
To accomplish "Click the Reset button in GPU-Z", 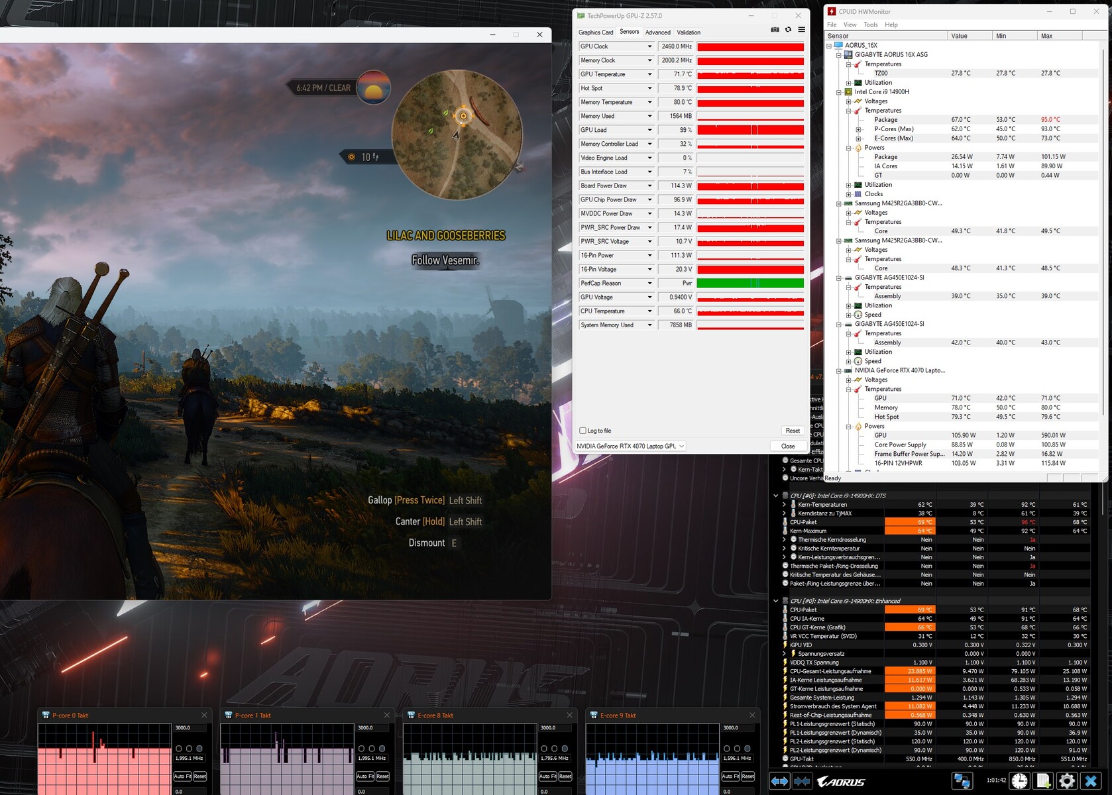I will [793, 431].
